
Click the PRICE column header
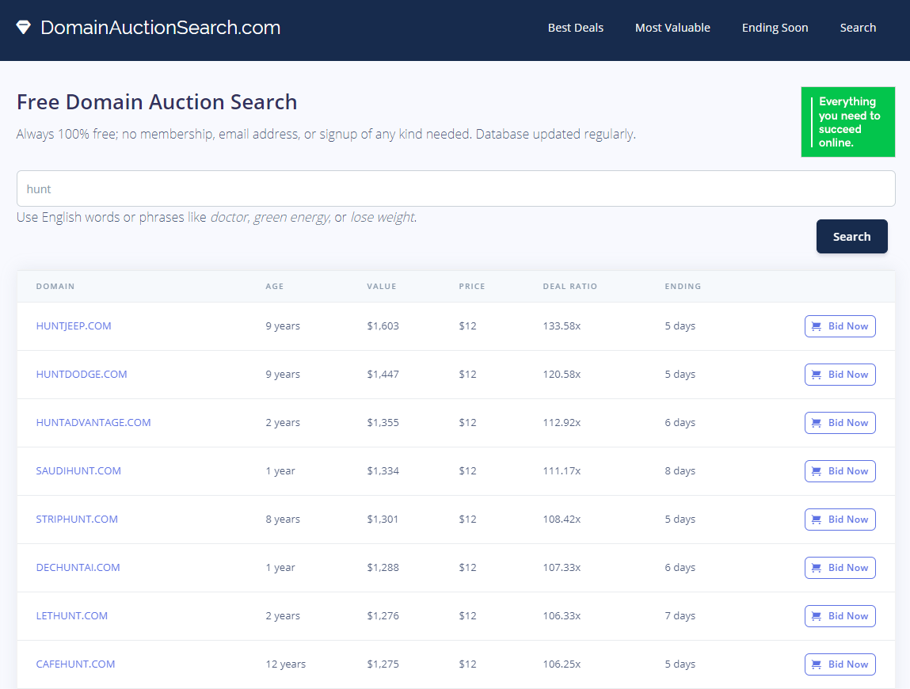(x=472, y=286)
